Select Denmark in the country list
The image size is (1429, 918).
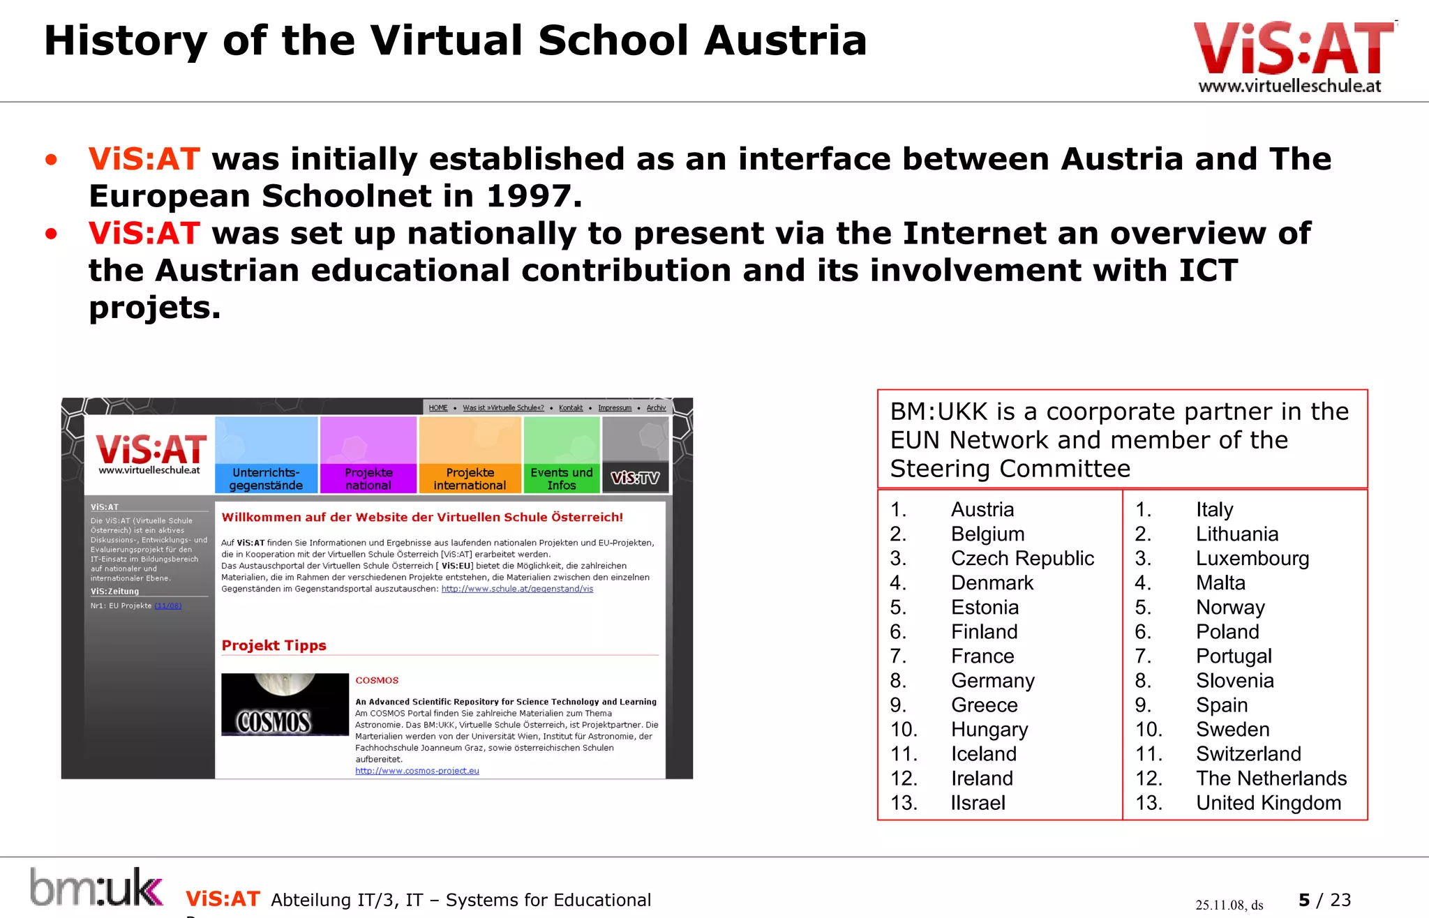click(x=992, y=582)
